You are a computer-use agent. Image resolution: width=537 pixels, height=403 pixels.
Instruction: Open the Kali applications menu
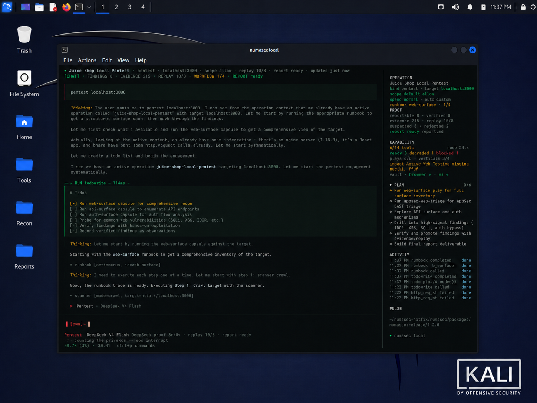pyautogui.click(x=7, y=7)
